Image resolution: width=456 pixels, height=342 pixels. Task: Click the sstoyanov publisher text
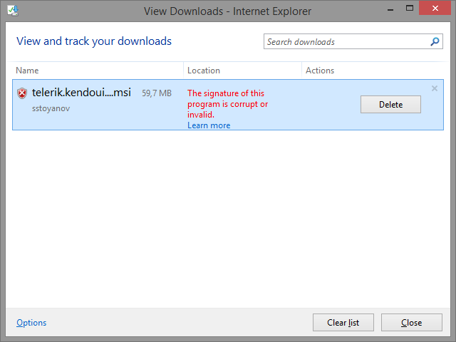tap(51, 108)
